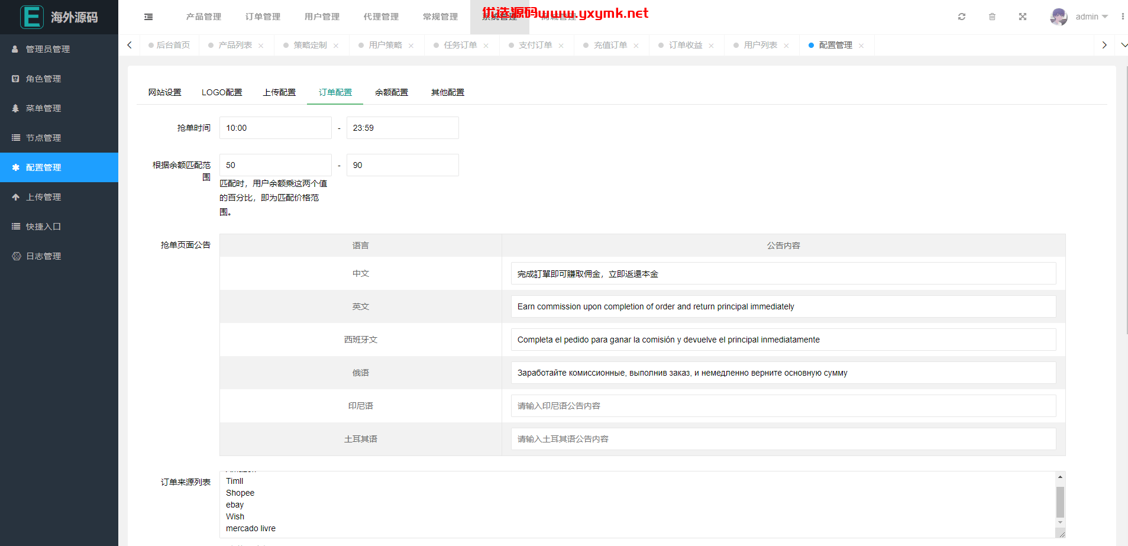The image size is (1128, 546).
Task: Switch to the LOGO配置 tab
Action: coord(222,92)
